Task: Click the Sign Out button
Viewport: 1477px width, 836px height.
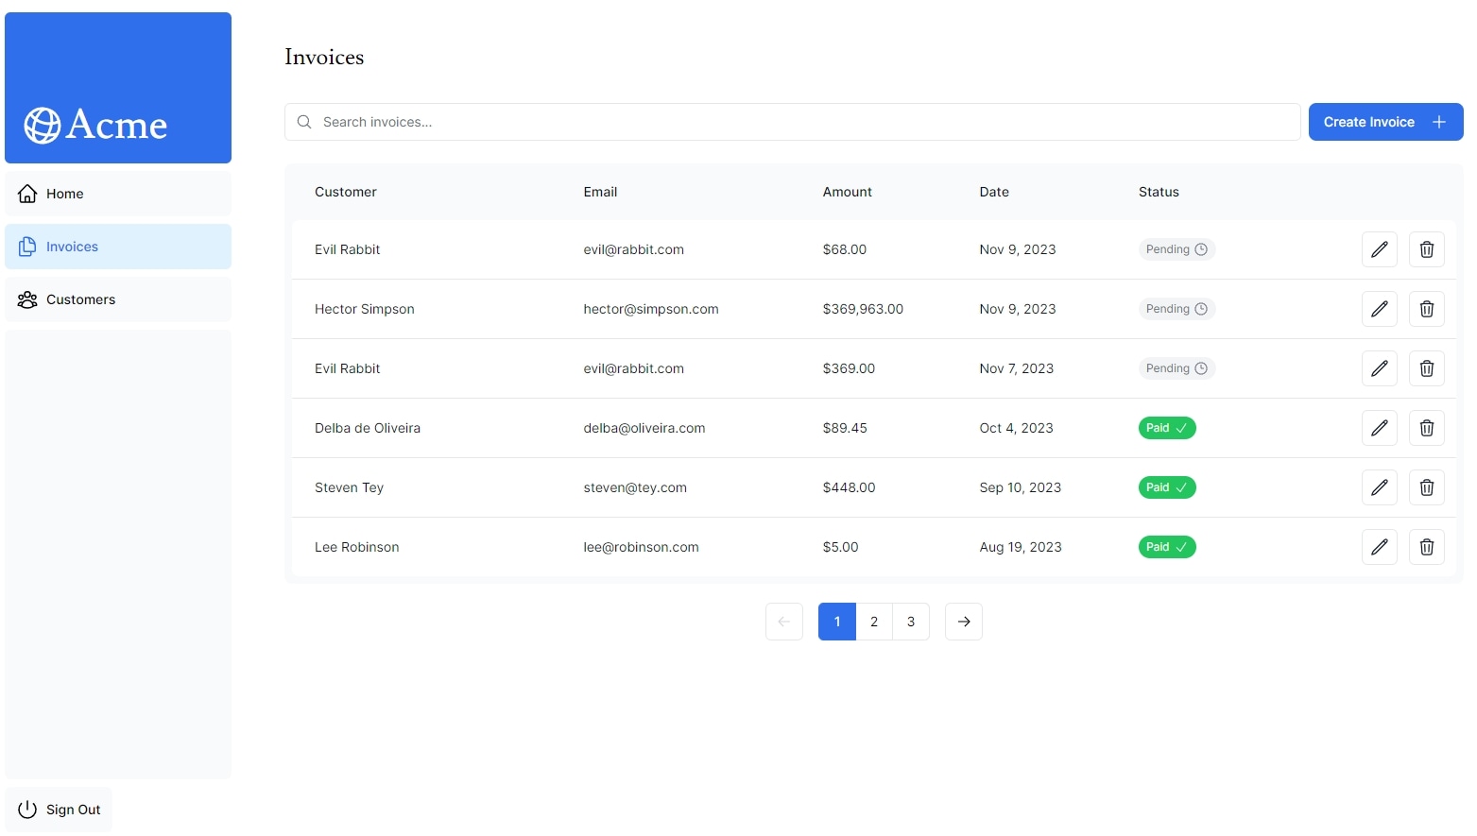Action: [x=59, y=810]
